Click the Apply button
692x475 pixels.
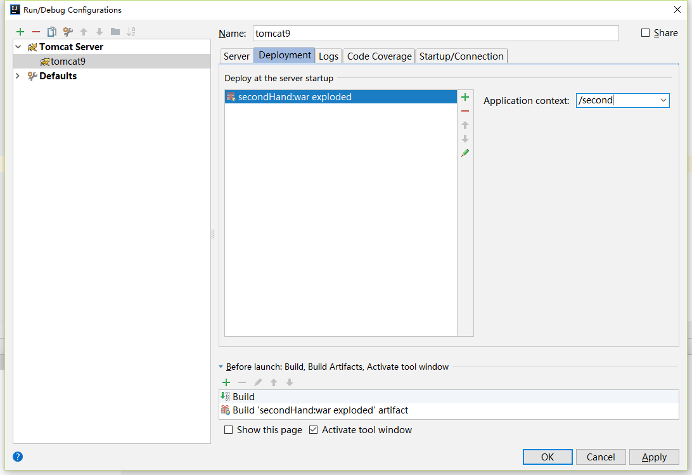[x=654, y=457]
